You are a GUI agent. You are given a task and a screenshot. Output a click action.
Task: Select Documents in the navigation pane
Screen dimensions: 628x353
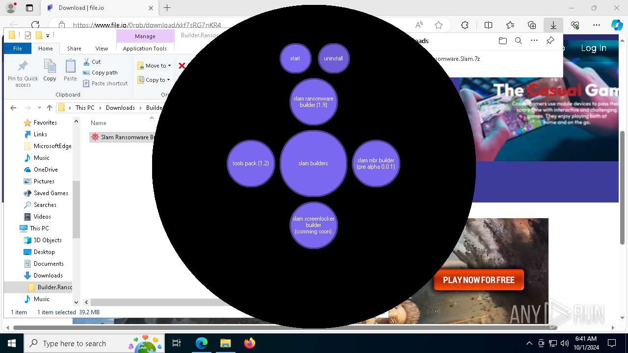click(49, 264)
